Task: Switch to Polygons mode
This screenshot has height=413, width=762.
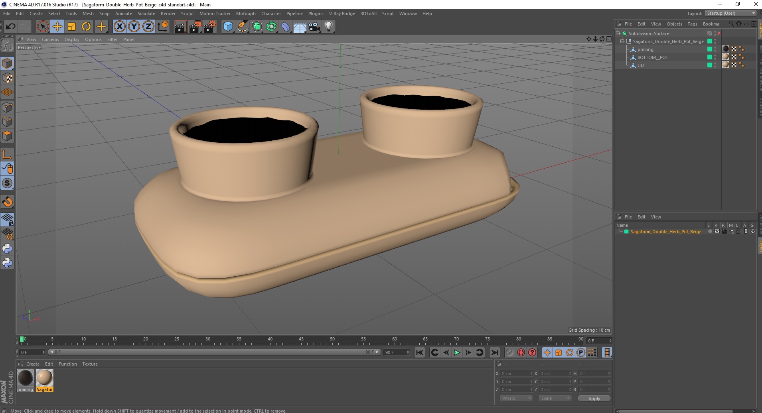Action: [7, 136]
